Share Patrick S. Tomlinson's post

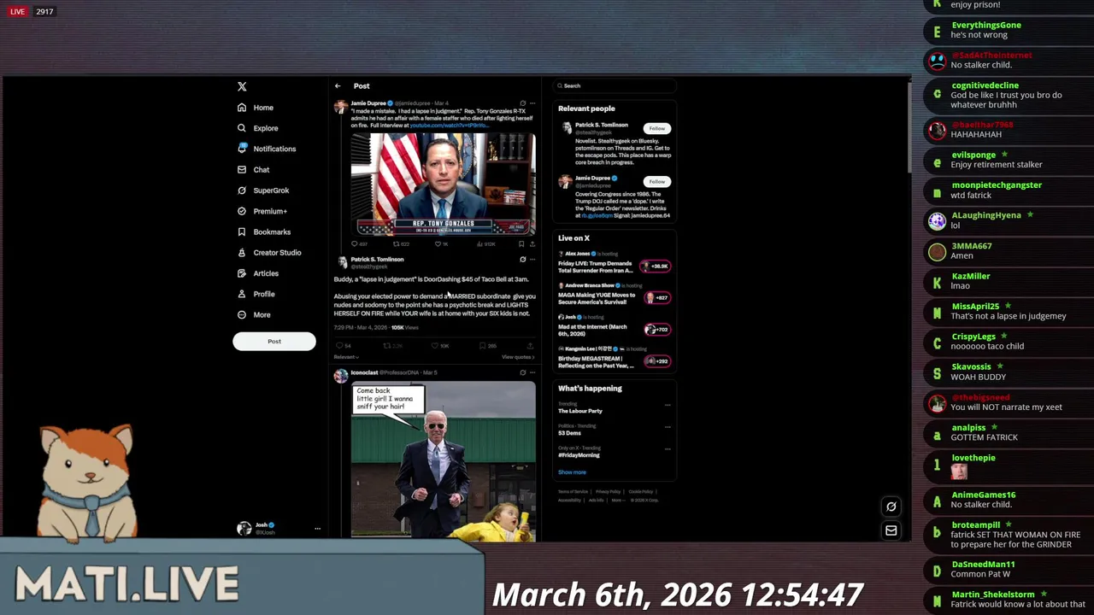[x=530, y=346]
